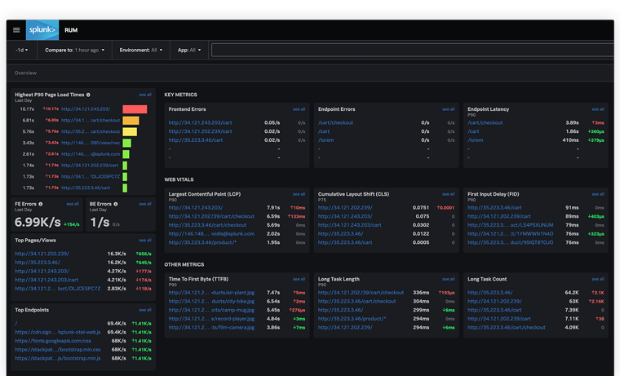Open http://35.223.3.46/product/* in LCP panel
Screen dimensions: 620x376
click(202, 242)
